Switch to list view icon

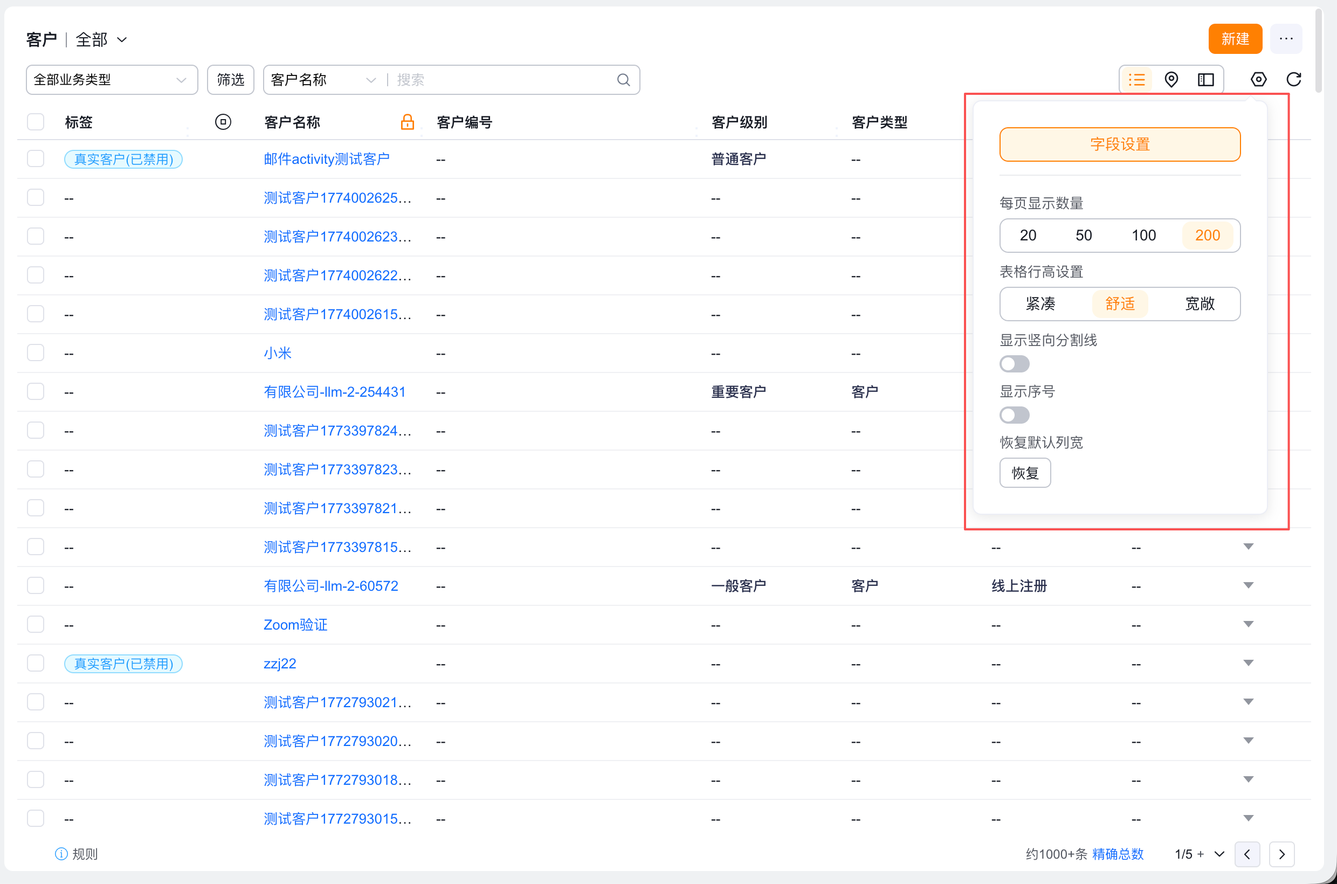(1136, 79)
